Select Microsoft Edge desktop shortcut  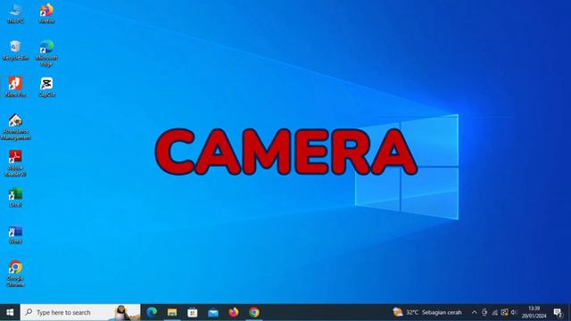coord(46,53)
